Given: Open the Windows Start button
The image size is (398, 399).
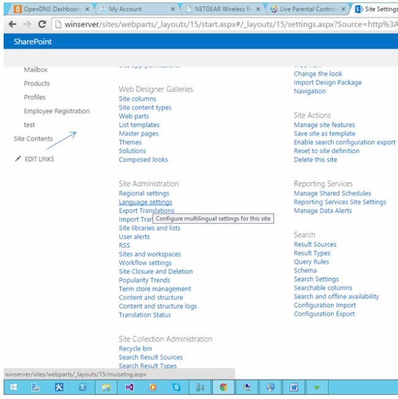Looking at the screenshot, I should click(13, 387).
